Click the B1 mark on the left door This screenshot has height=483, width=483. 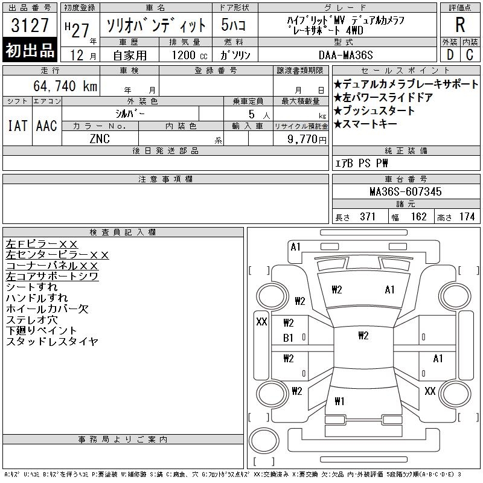point(288,338)
